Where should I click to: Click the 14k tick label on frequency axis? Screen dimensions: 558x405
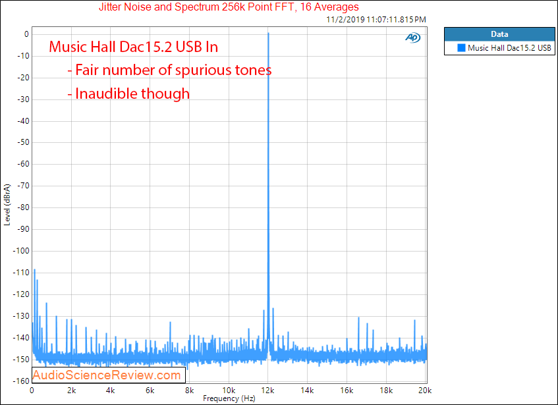(307, 391)
